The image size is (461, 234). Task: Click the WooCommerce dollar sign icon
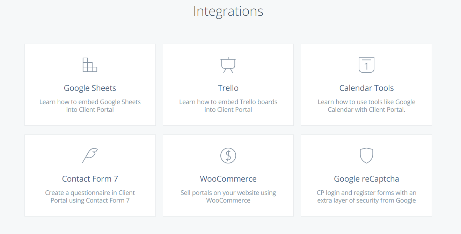pyautogui.click(x=228, y=155)
